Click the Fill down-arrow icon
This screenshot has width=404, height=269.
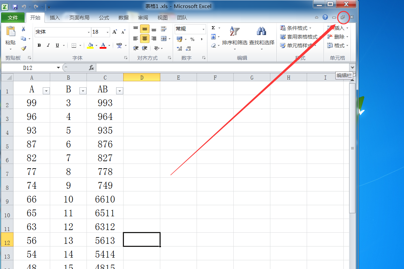pyautogui.click(x=213, y=37)
